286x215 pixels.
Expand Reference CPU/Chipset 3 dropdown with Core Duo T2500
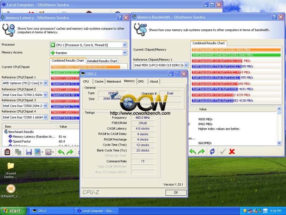coord(45,106)
